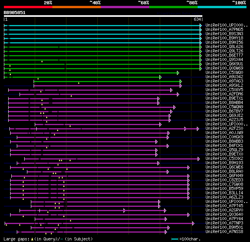Open the UniRef100_B8ABB3 hit label
Viewport: 250px width, 242px height.
point(224,142)
